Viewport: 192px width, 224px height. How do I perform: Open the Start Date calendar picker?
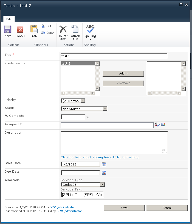[x=104, y=164]
